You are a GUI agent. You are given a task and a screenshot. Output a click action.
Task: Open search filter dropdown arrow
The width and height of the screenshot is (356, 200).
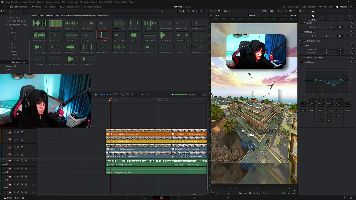click(x=197, y=11)
